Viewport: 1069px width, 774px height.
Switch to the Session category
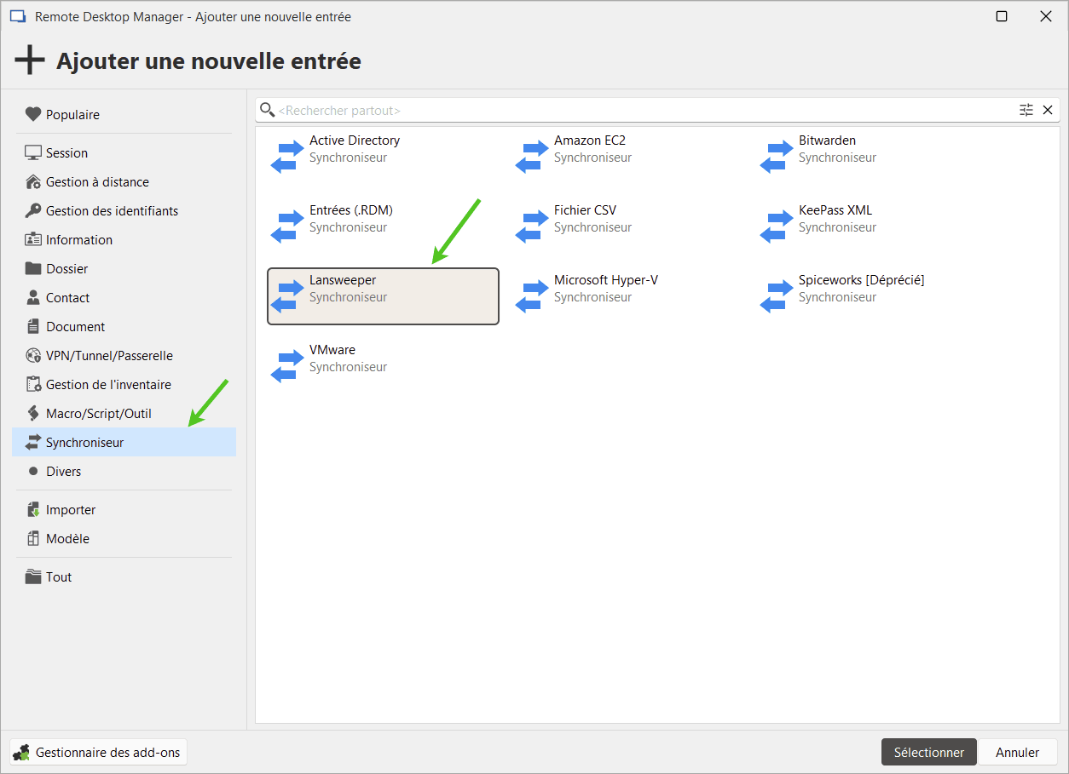coord(66,153)
